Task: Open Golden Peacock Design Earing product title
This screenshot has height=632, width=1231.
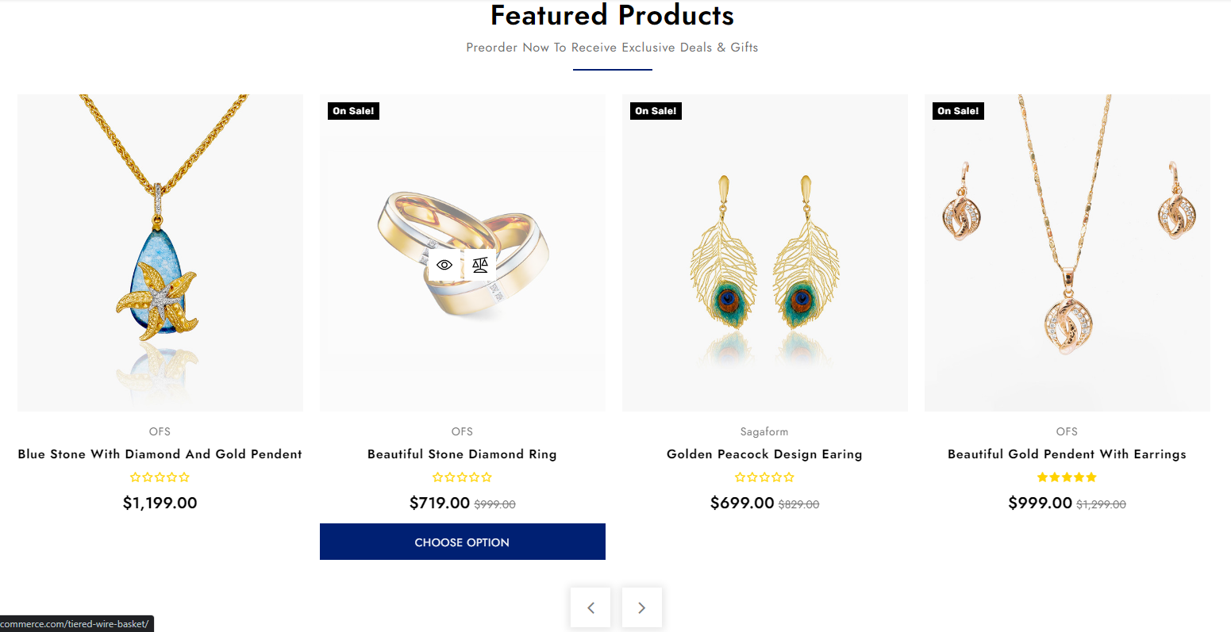Action: 764,454
